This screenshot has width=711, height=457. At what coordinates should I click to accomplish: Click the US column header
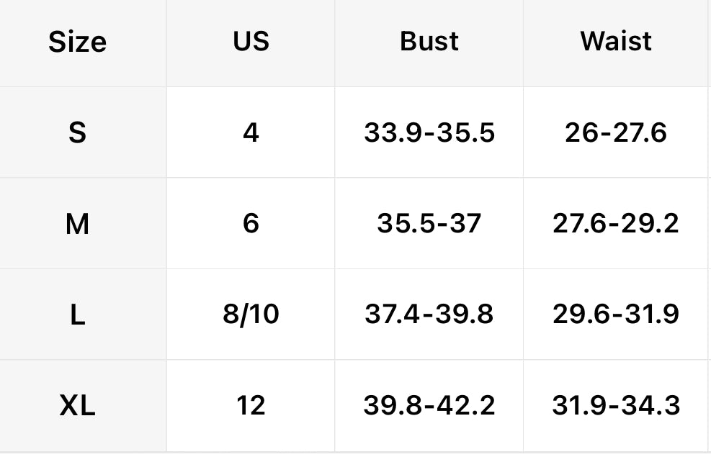pos(251,41)
